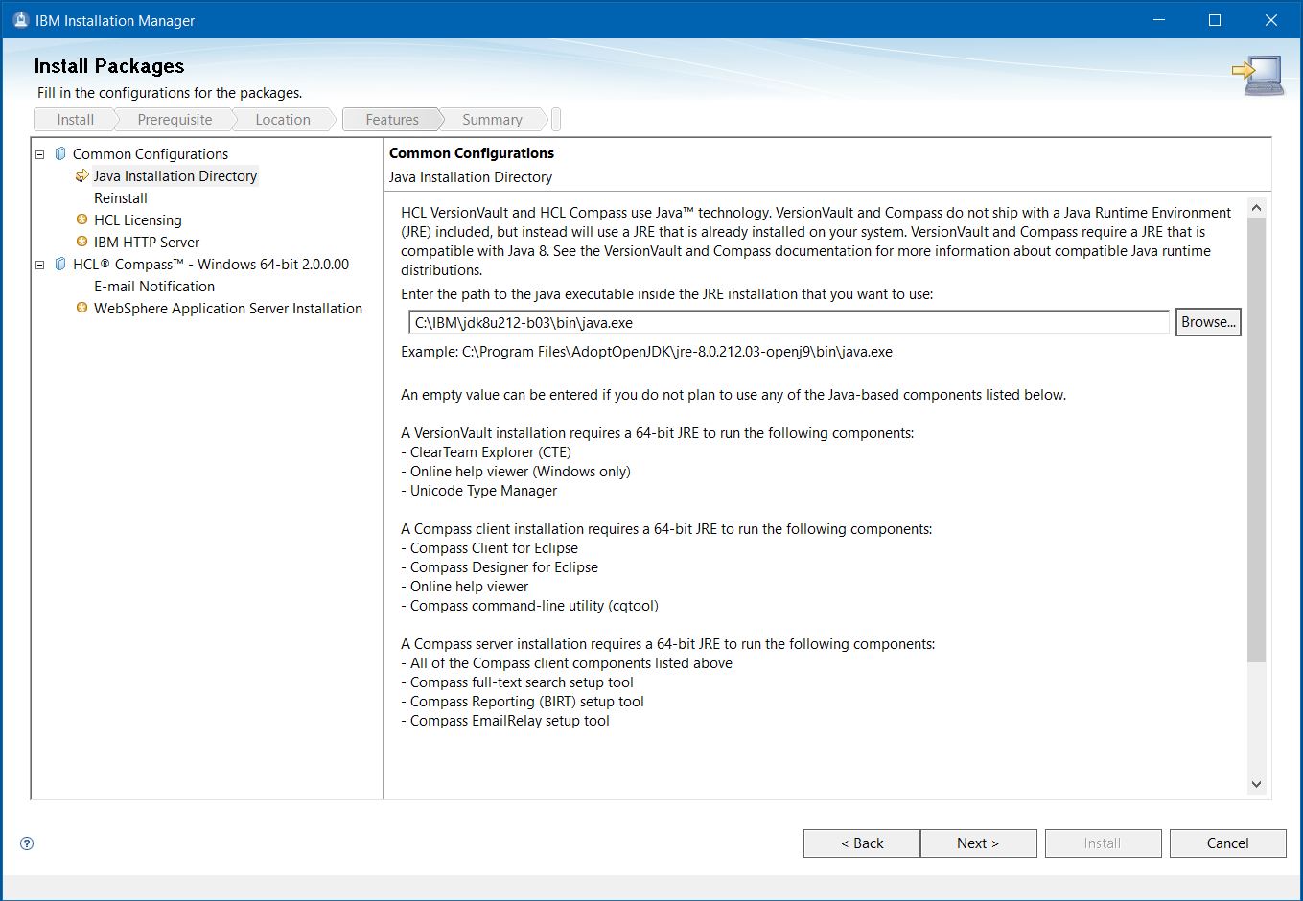
Task: Go to previous page with Back button
Action: click(x=862, y=843)
